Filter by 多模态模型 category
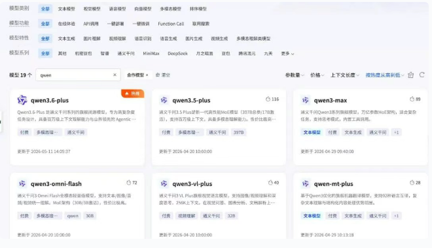 pos(171,9)
